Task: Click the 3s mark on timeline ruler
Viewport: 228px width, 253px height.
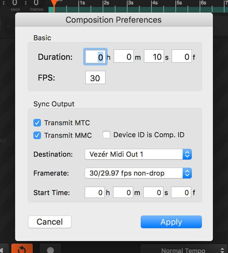Action: point(130,3)
